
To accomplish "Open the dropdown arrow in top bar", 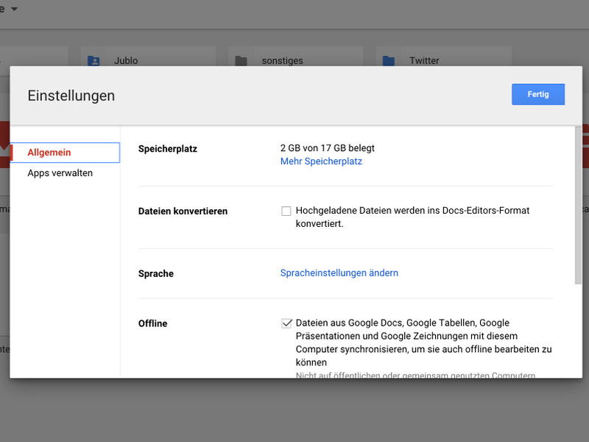I will (14, 9).
